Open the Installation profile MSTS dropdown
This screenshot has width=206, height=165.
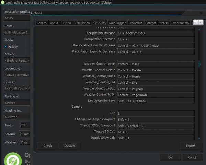pos(17,18)
